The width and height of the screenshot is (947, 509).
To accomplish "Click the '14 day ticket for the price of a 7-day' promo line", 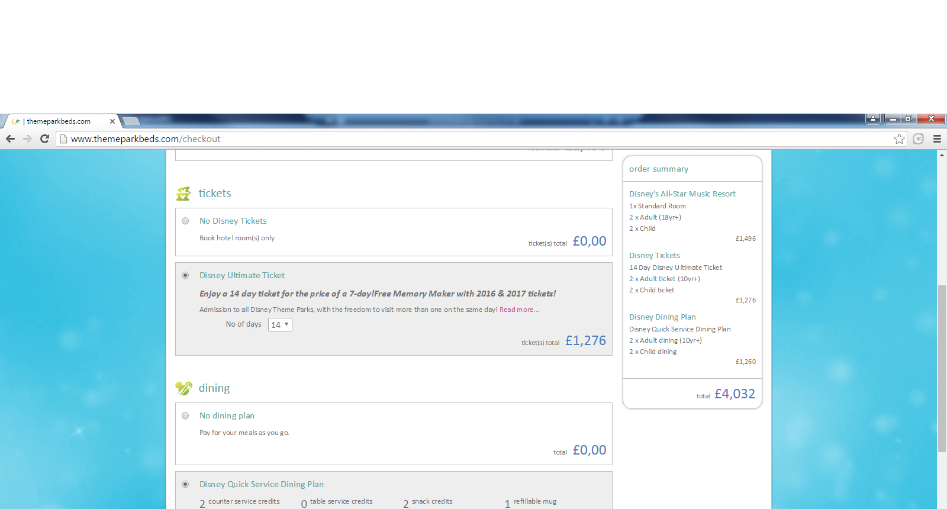I will pos(378,294).
